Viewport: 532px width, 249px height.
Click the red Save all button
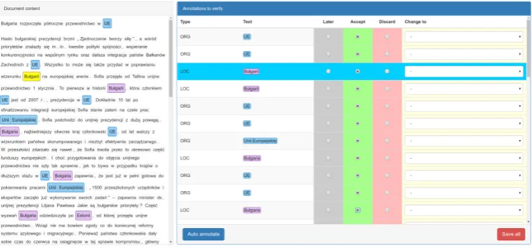tap(511, 234)
